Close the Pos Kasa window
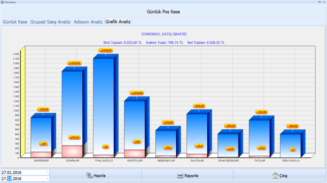This screenshot has height=183, width=327. pos(324,2)
